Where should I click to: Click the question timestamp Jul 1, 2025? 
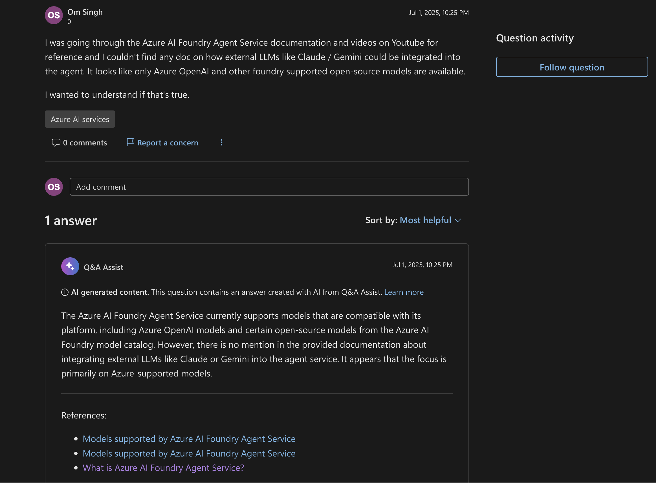coord(439,13)
